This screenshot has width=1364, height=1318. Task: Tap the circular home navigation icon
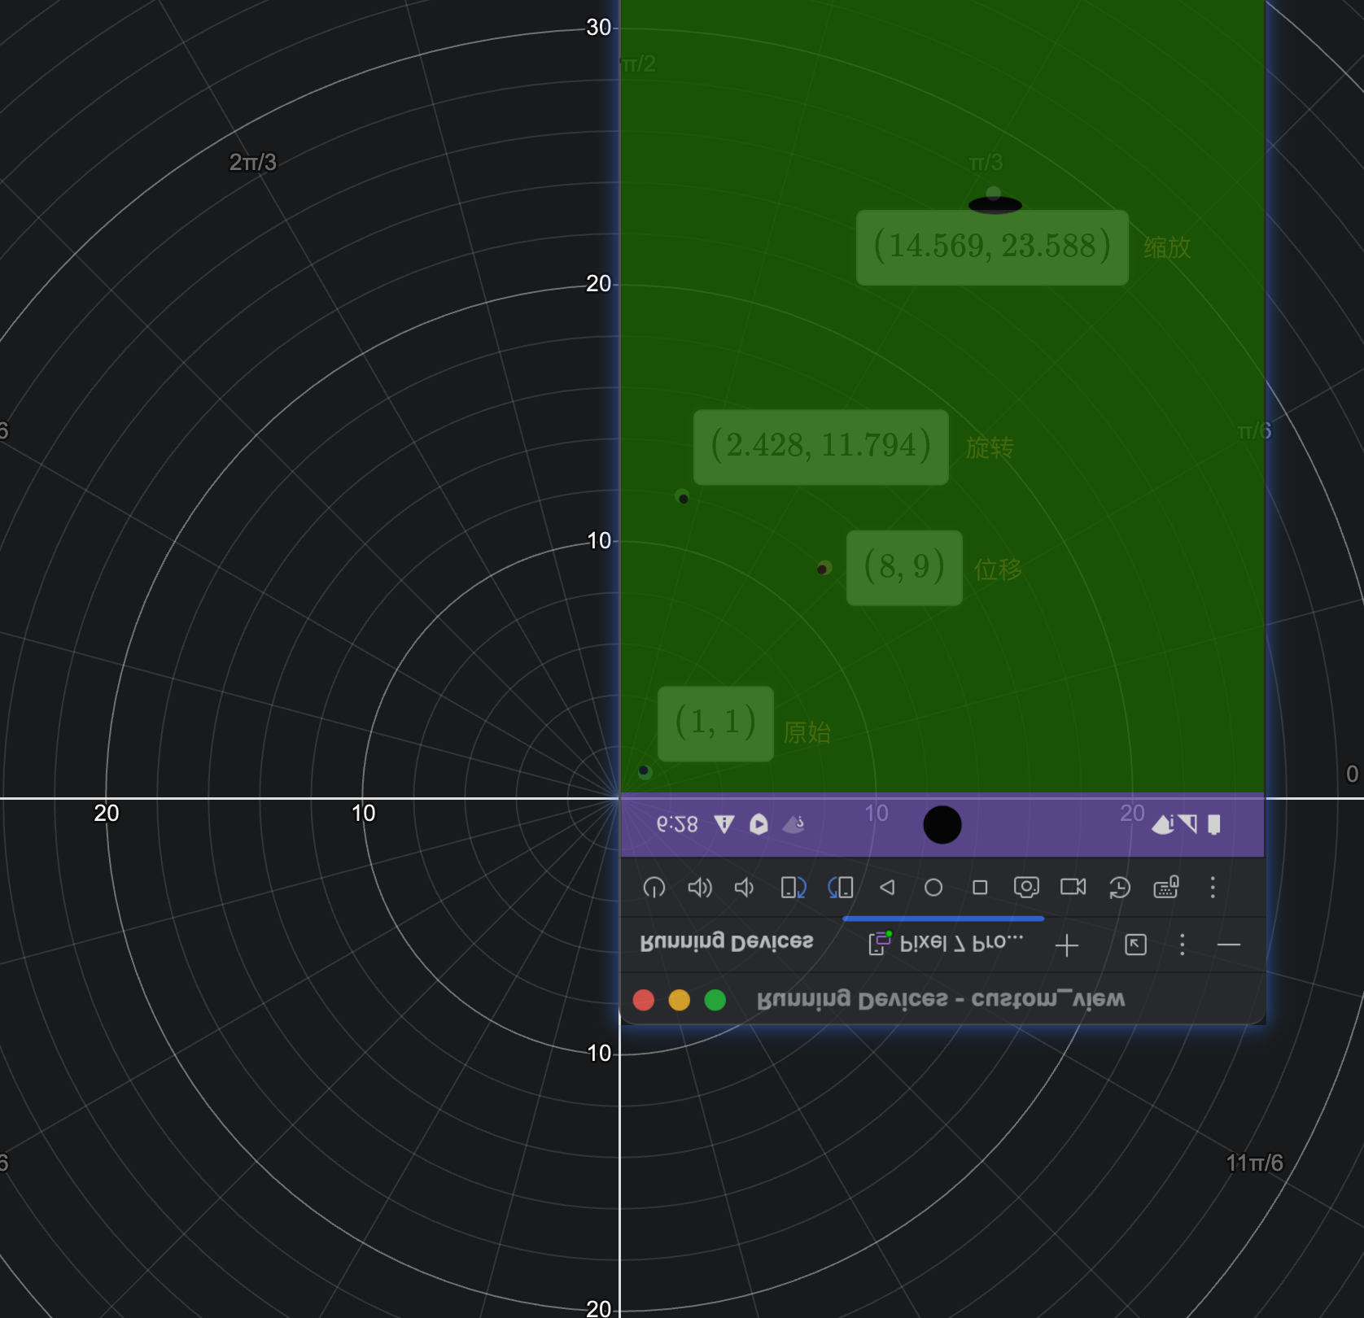(933, 887)
